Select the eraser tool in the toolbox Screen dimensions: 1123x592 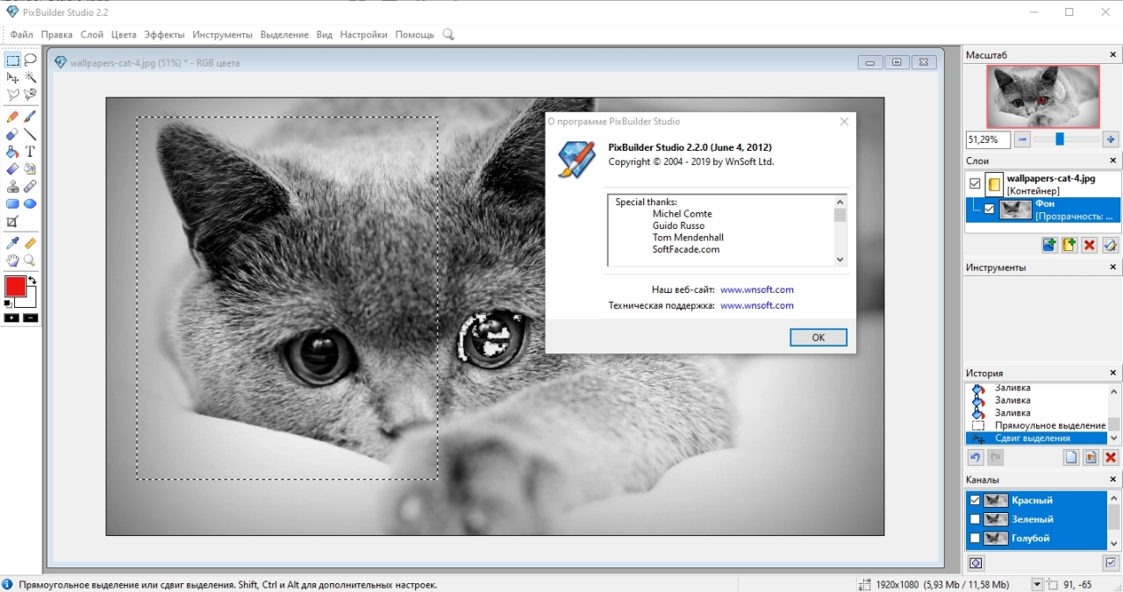click(x=12, y=134)
